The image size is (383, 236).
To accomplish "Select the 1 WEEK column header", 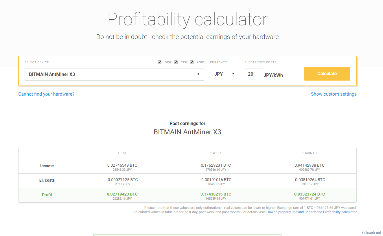I will [216, 153].
